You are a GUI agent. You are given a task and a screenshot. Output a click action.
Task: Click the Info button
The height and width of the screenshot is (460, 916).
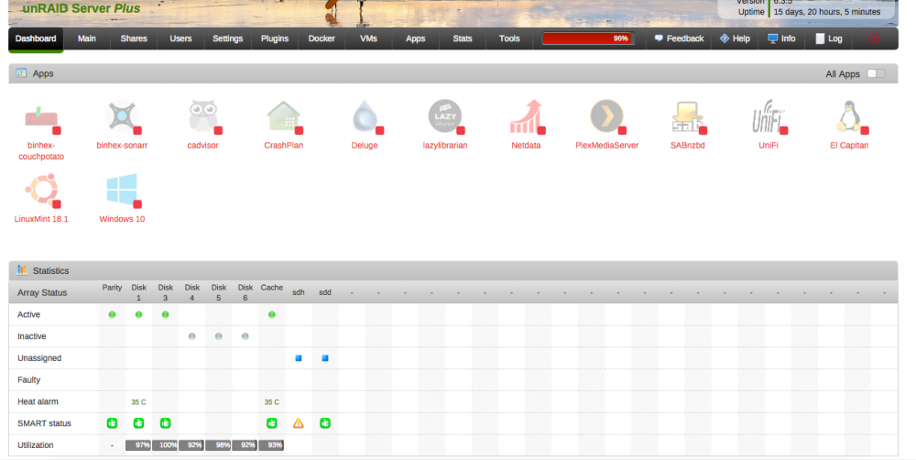click(781, 38)
